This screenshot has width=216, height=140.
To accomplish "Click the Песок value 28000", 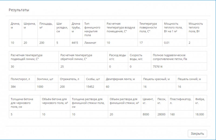I will [x=161, y=114].
